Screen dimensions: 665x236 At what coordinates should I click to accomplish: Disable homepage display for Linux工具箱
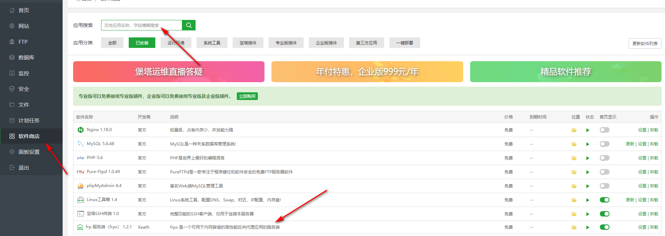(604, 200)
